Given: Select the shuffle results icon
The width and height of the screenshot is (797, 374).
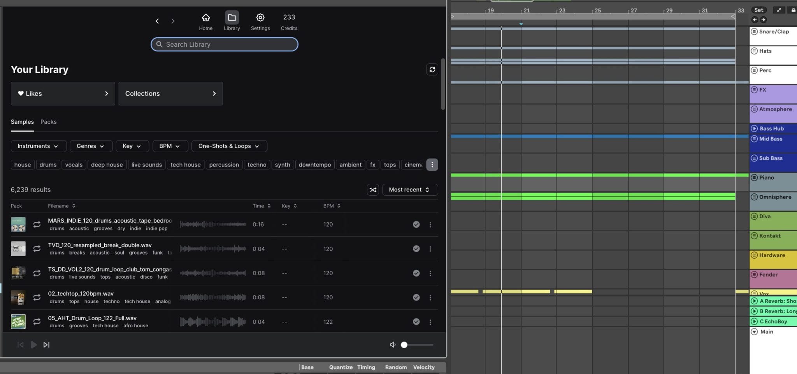Looking at the screenshot, I should pyautogui.click(x=372, y=190).
